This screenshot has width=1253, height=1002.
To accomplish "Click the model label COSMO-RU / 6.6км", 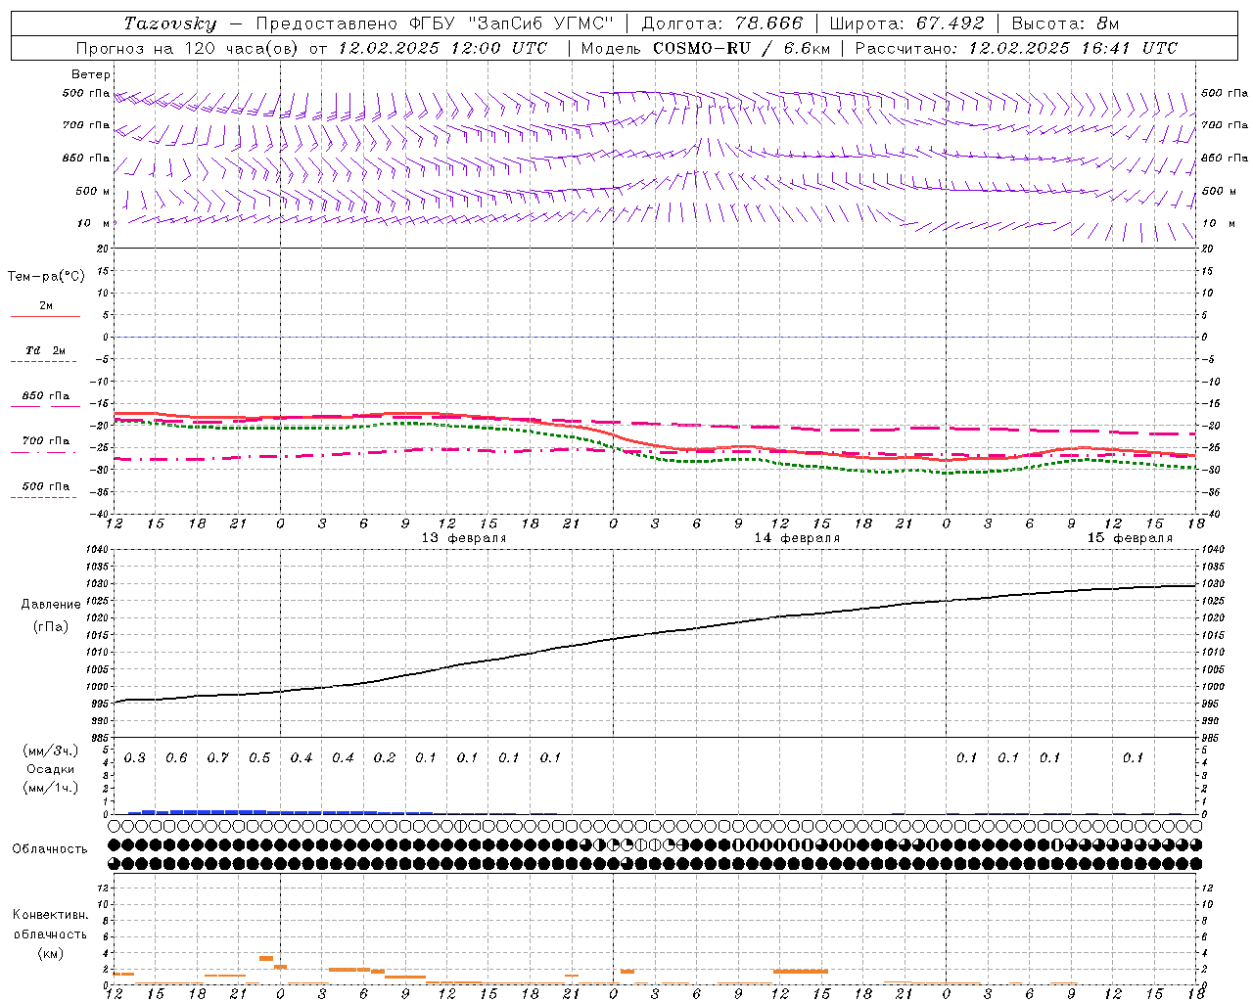I will pos(742,48).
